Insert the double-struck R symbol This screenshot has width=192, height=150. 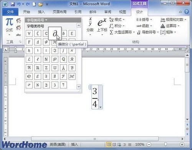click(x=38, y=68)
